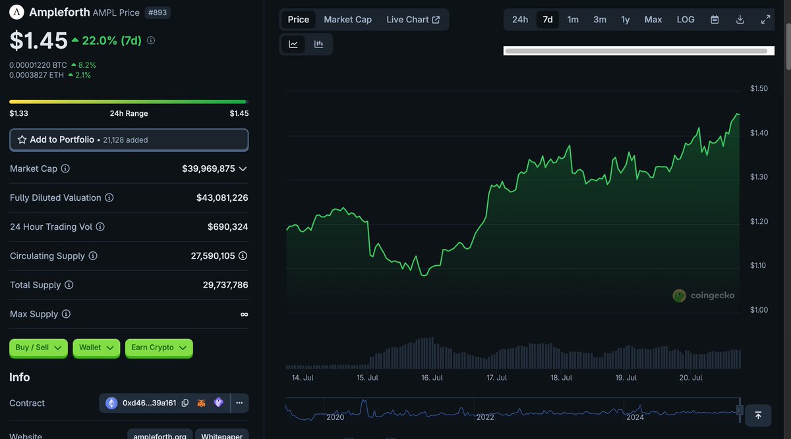Click the purple shield icon next to MetaMask
This screenshot has width=791, height=439.
point(218,403)
